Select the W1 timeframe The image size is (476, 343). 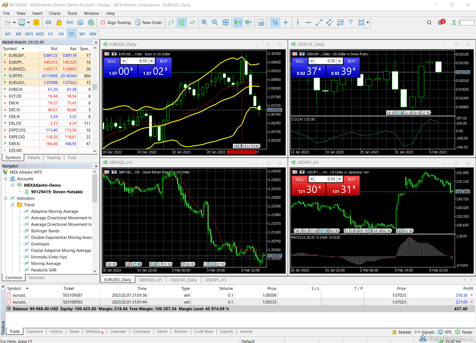82,34
